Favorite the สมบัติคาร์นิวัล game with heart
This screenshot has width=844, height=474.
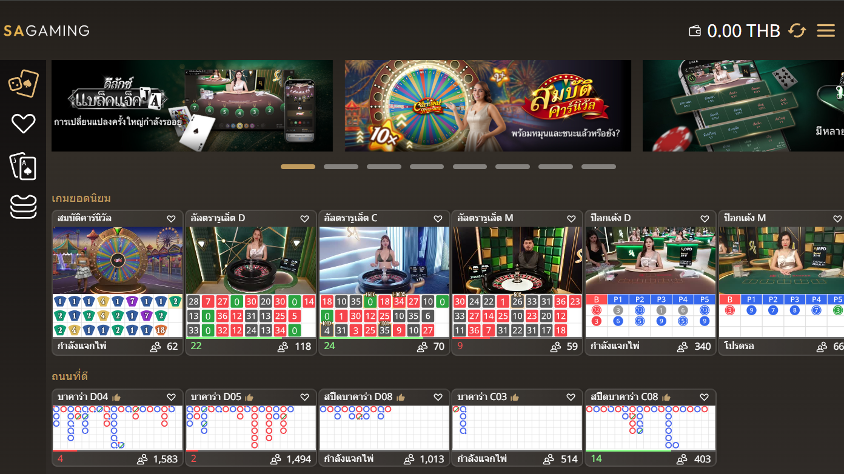click(x=171, y=219)
